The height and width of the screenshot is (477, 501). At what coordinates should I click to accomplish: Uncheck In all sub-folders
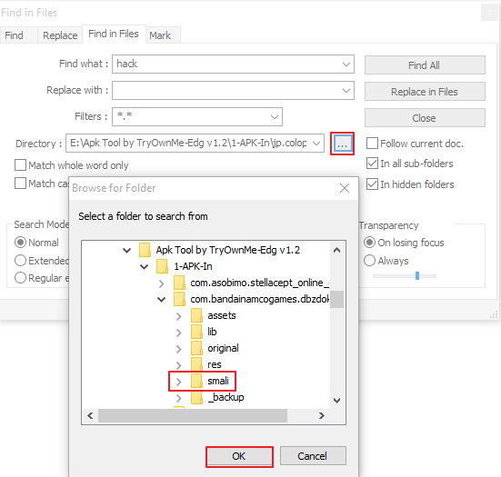click(x=372, y=164)
